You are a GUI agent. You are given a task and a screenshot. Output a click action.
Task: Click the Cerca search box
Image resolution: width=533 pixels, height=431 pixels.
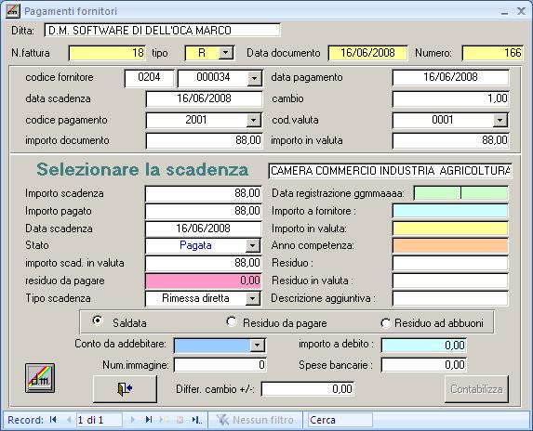pyautogui.click(x=340, y=420)
